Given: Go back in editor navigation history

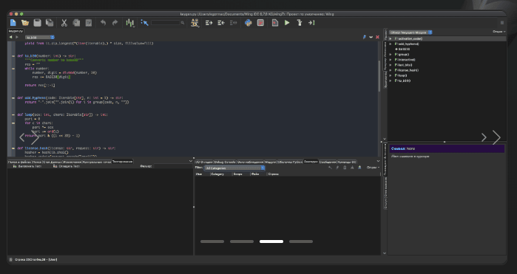Looking at the screenshot, I should coord(10,37).
